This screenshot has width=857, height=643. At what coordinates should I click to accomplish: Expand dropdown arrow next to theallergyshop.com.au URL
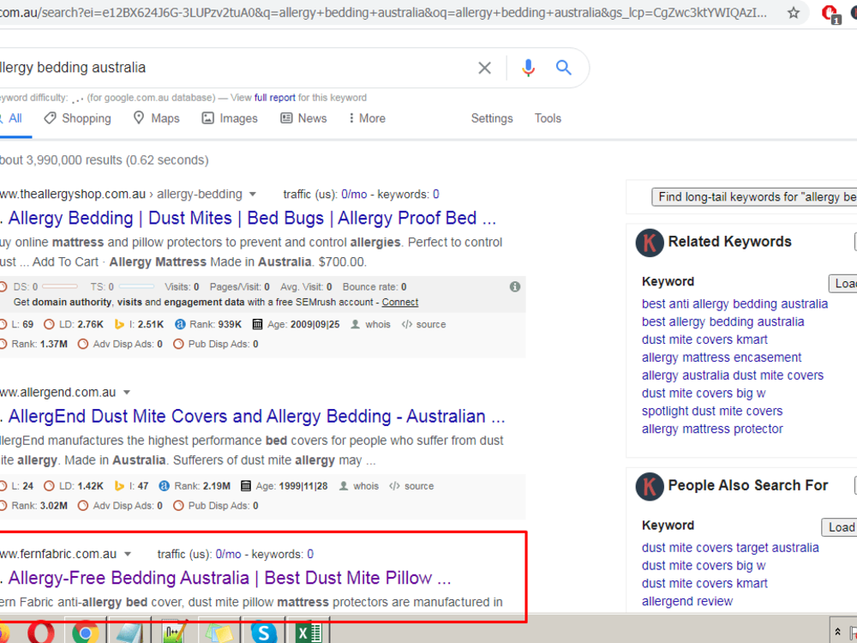pos(253,194)
